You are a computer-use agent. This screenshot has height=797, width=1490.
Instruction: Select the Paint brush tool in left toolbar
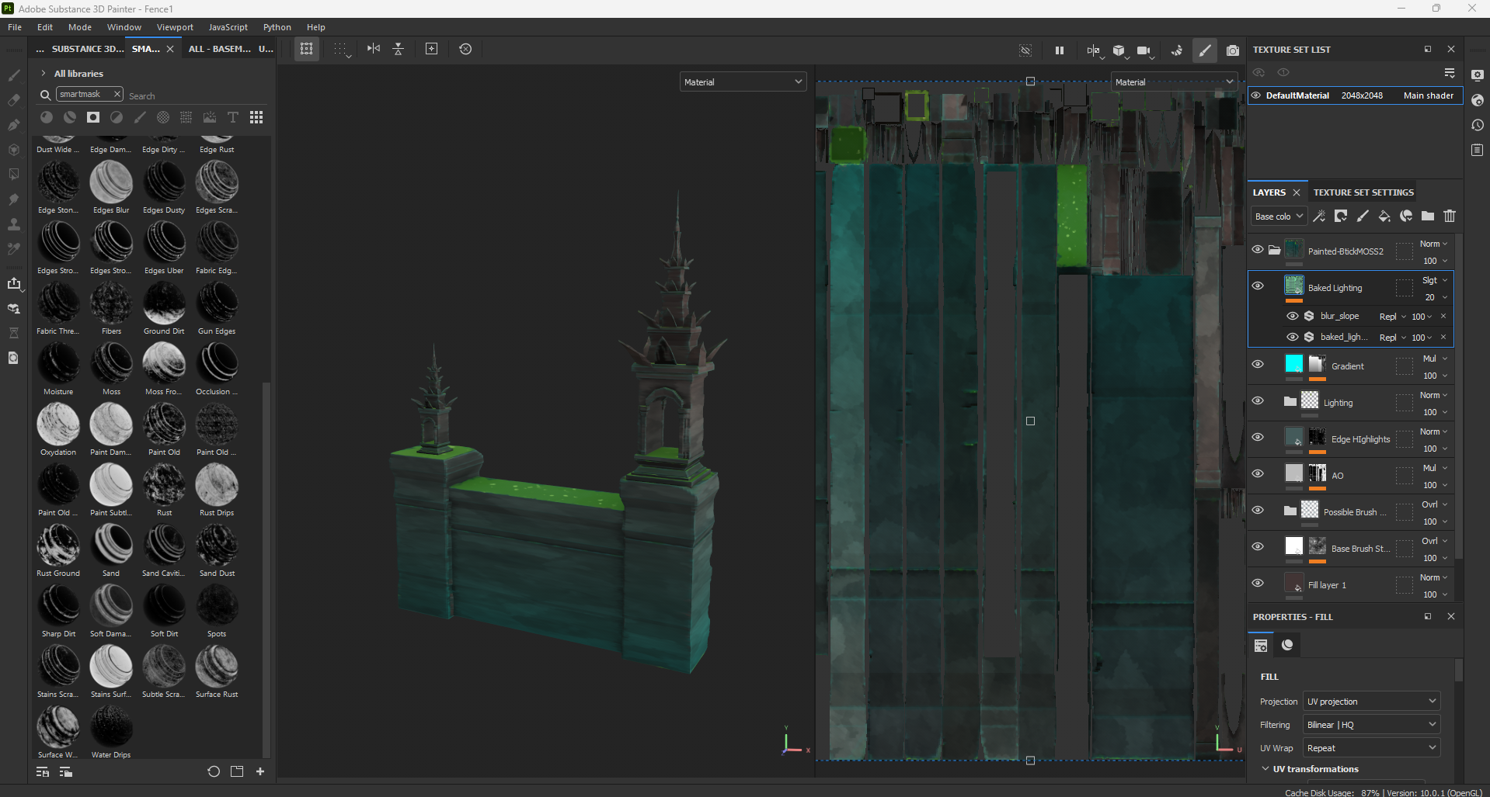14,75
